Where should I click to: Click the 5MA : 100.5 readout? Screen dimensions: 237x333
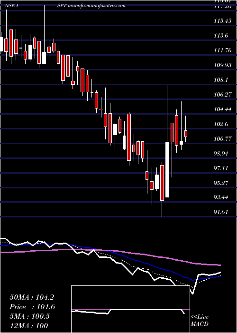(29, 316)
